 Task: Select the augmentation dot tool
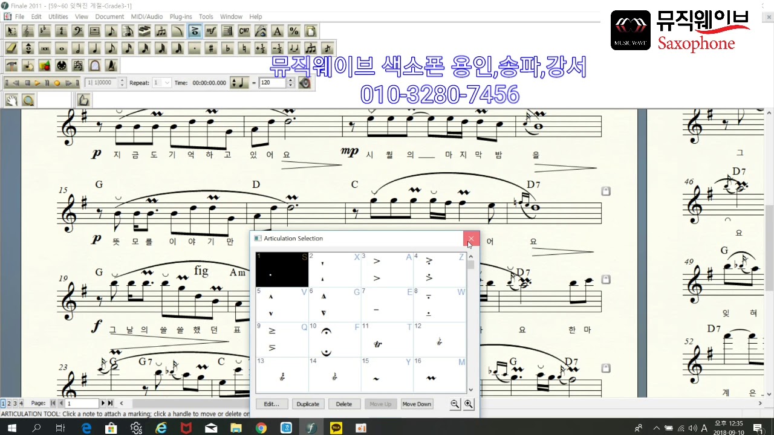(x=195, y=48)
